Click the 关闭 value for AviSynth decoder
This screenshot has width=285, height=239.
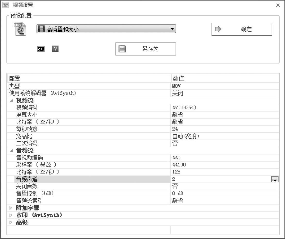(x=225, y=93)
